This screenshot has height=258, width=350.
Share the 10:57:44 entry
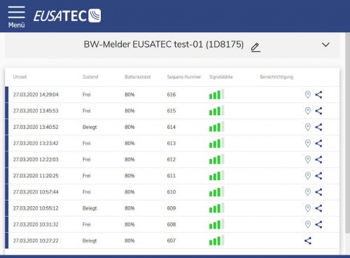pyautogui.click(x=318, y=192)
